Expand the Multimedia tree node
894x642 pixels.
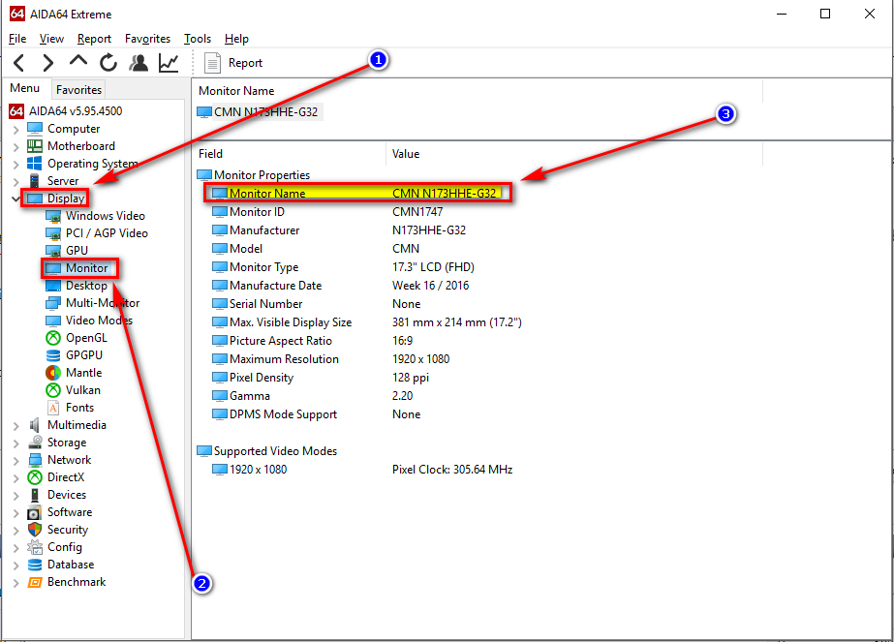tap(15, 426)
